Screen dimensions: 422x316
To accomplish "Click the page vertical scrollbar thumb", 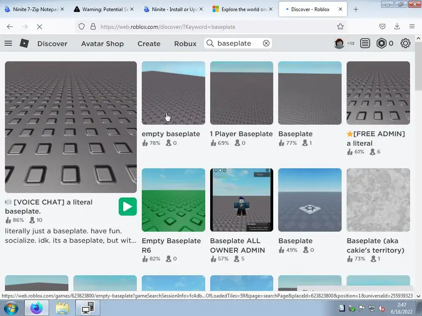I will [x=418, y=67].
